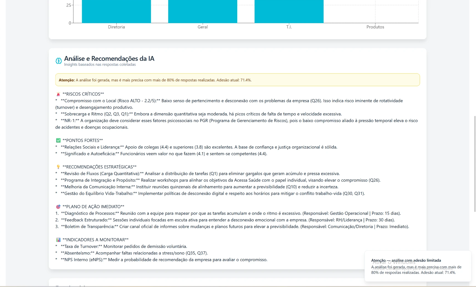Click the Geral bar in the chart
476x287 pixels.
203,11
